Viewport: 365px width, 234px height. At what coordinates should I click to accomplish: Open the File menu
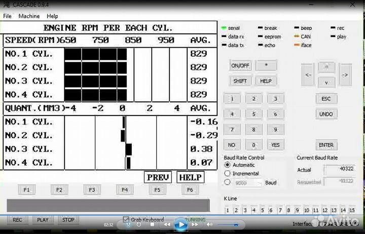7,16
